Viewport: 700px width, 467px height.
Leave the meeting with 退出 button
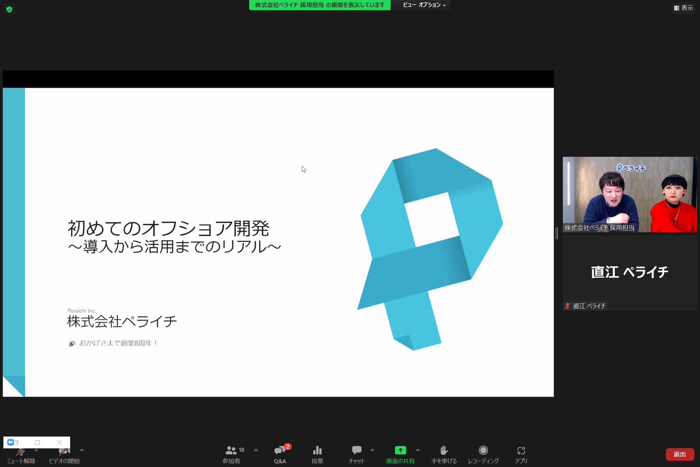click(x=680, y=454)
